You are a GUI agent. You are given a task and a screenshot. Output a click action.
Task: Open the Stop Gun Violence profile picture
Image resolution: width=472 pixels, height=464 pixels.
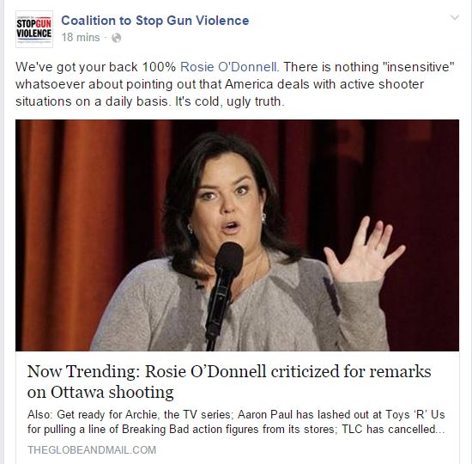34,29
